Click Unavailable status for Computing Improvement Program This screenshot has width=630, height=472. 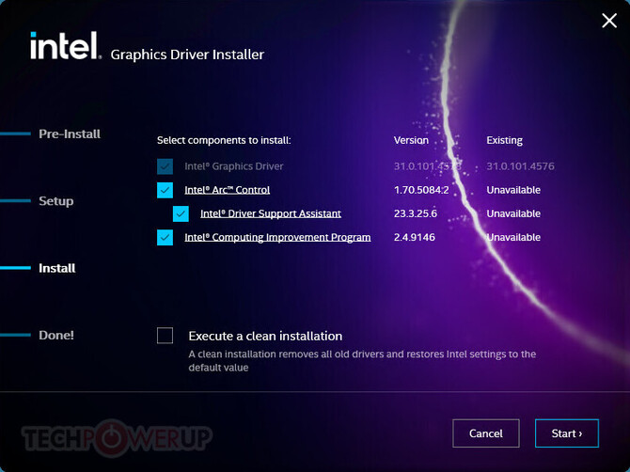pos(513,237)
